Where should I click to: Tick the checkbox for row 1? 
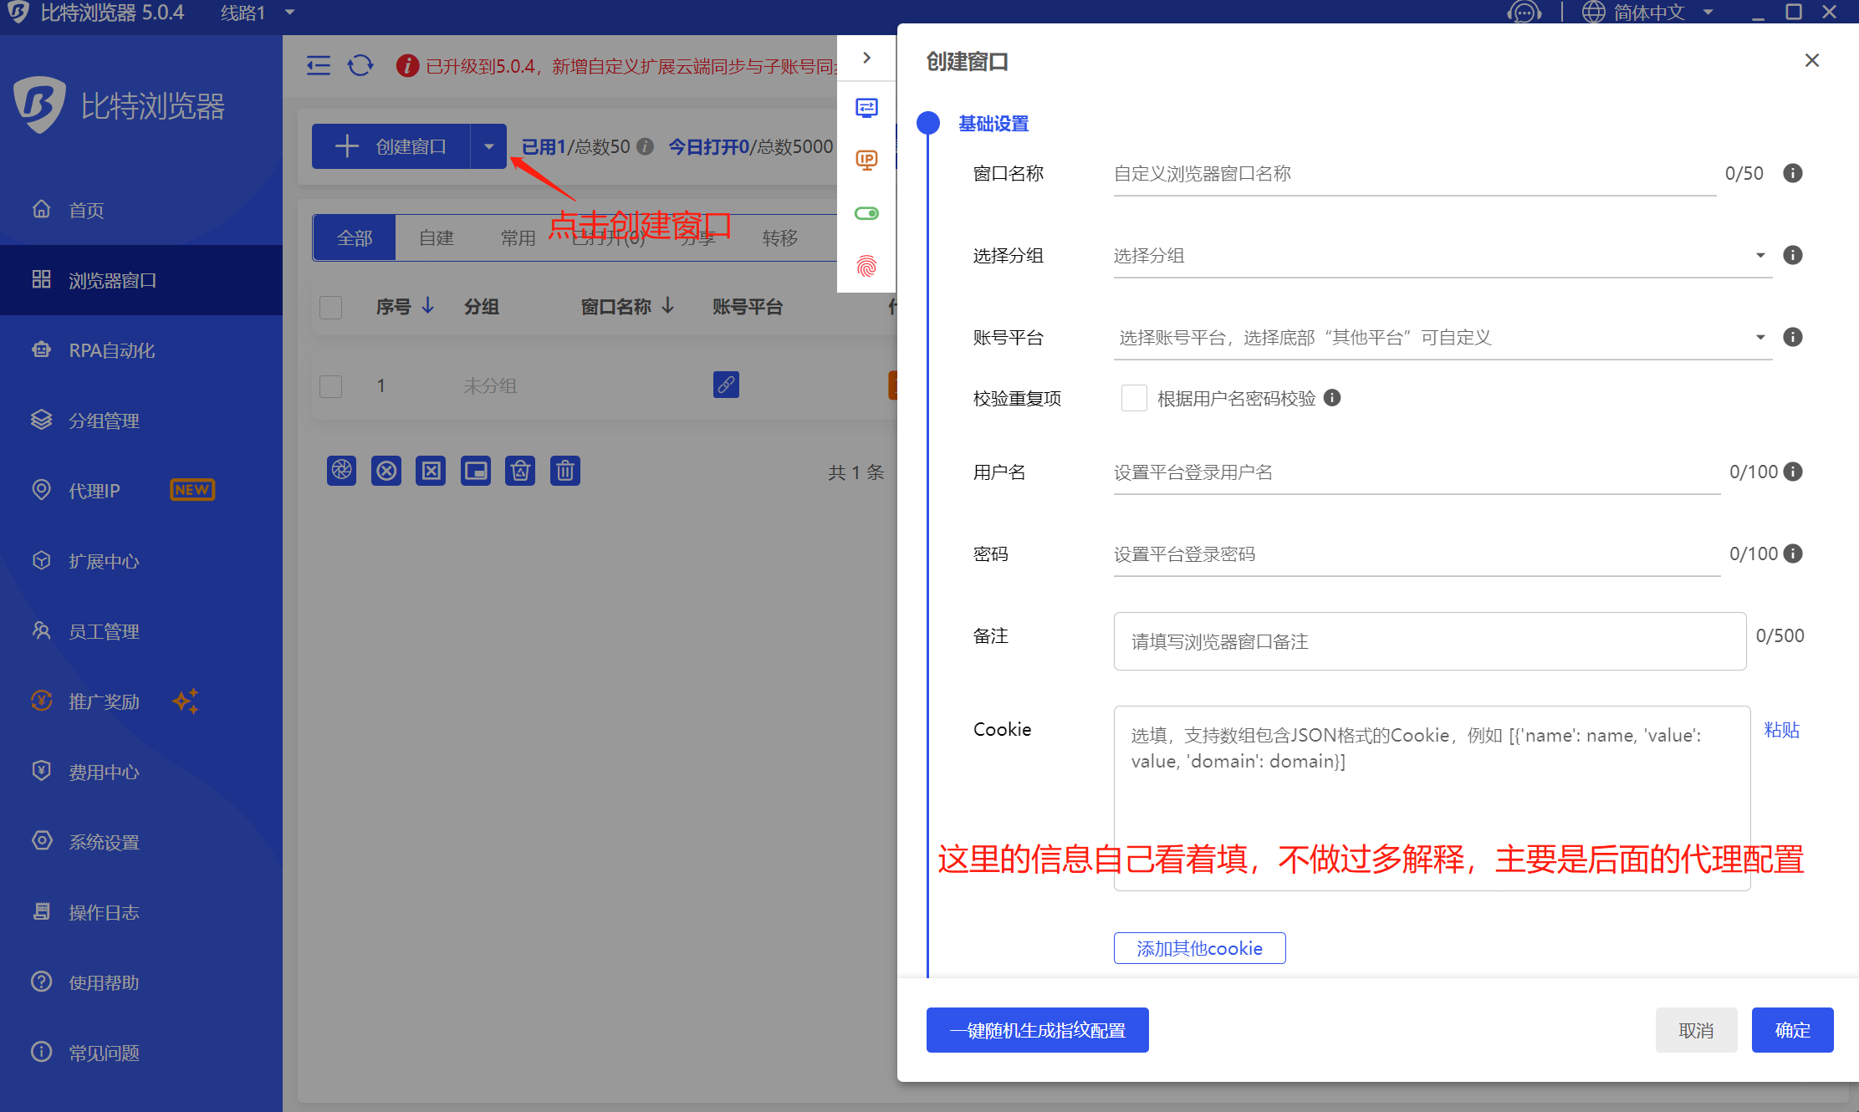[x=331, y=386]
